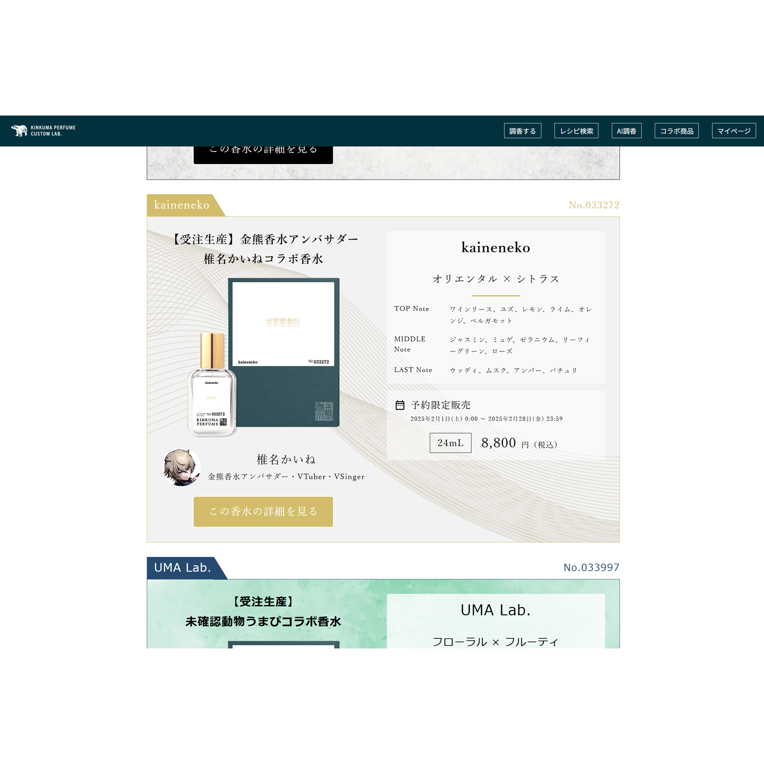Open コラボ商品 in the header
Image resolution: width=764 pixels, height=764 pixels.
coord(677,131)
